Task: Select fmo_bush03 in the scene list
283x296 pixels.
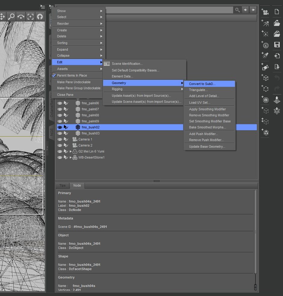Action: point(91,133)
